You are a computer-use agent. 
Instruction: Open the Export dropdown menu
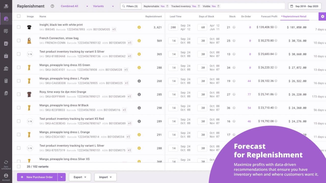(80, 177)
